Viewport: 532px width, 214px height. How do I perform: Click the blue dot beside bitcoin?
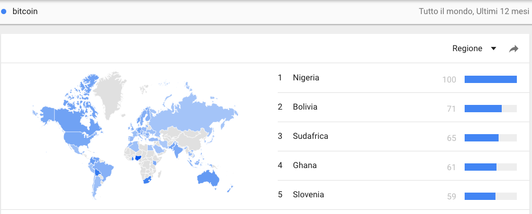point(4,11)
